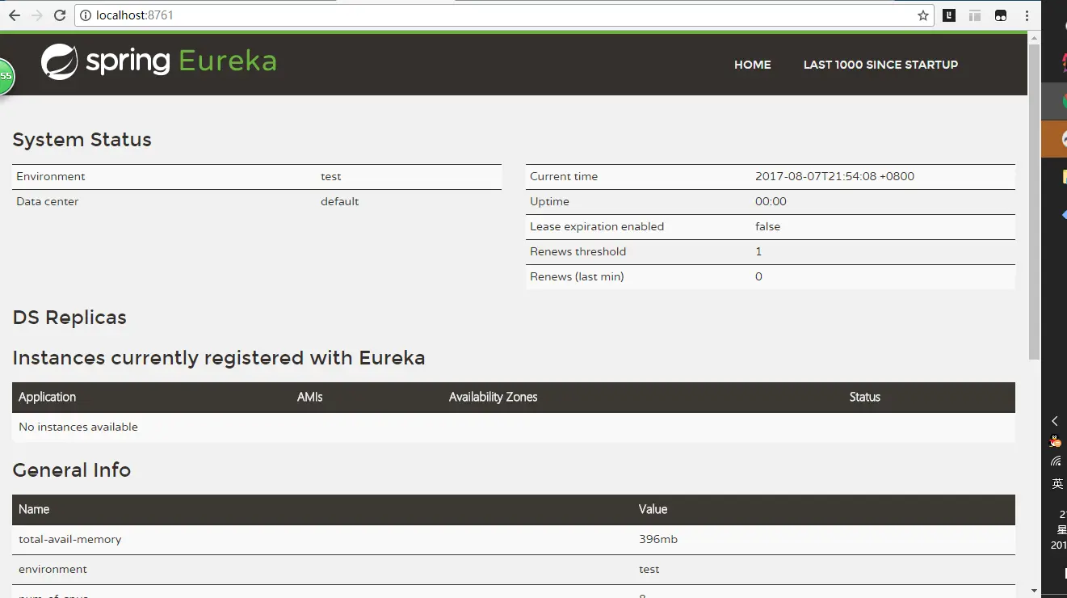Click the 396mb value
This screenshot has width=1067, height=598.
pyautogui.click(x=657, y=539)
